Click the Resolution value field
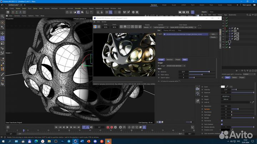The image size is (257, 144). pos(226,106)
